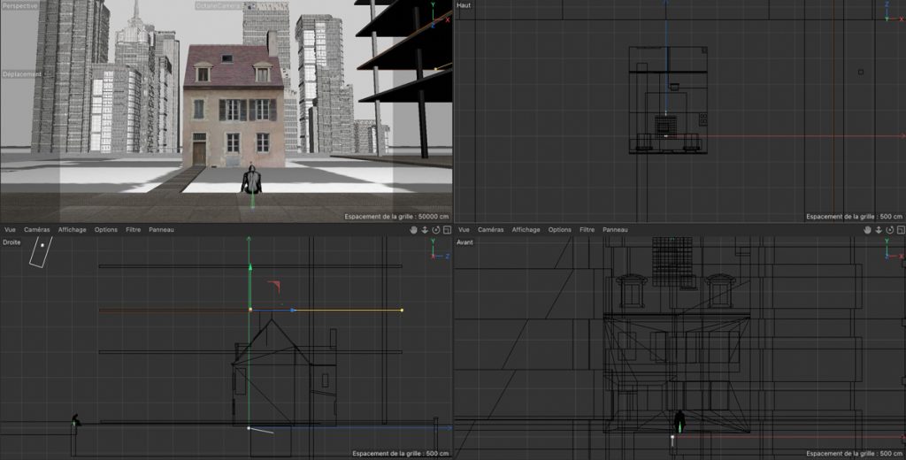Select green Y-axis arrow handle in Droite view

point(250,267)
